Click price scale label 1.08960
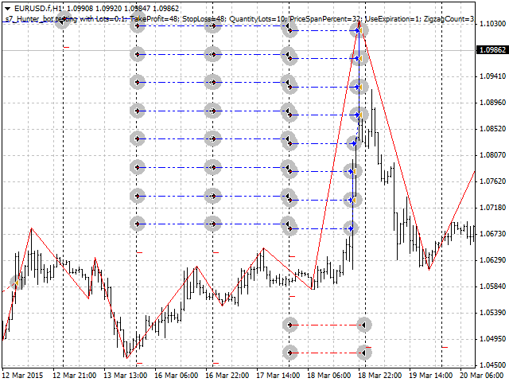This screenshot has width=509, height=382. pos(492,103)
